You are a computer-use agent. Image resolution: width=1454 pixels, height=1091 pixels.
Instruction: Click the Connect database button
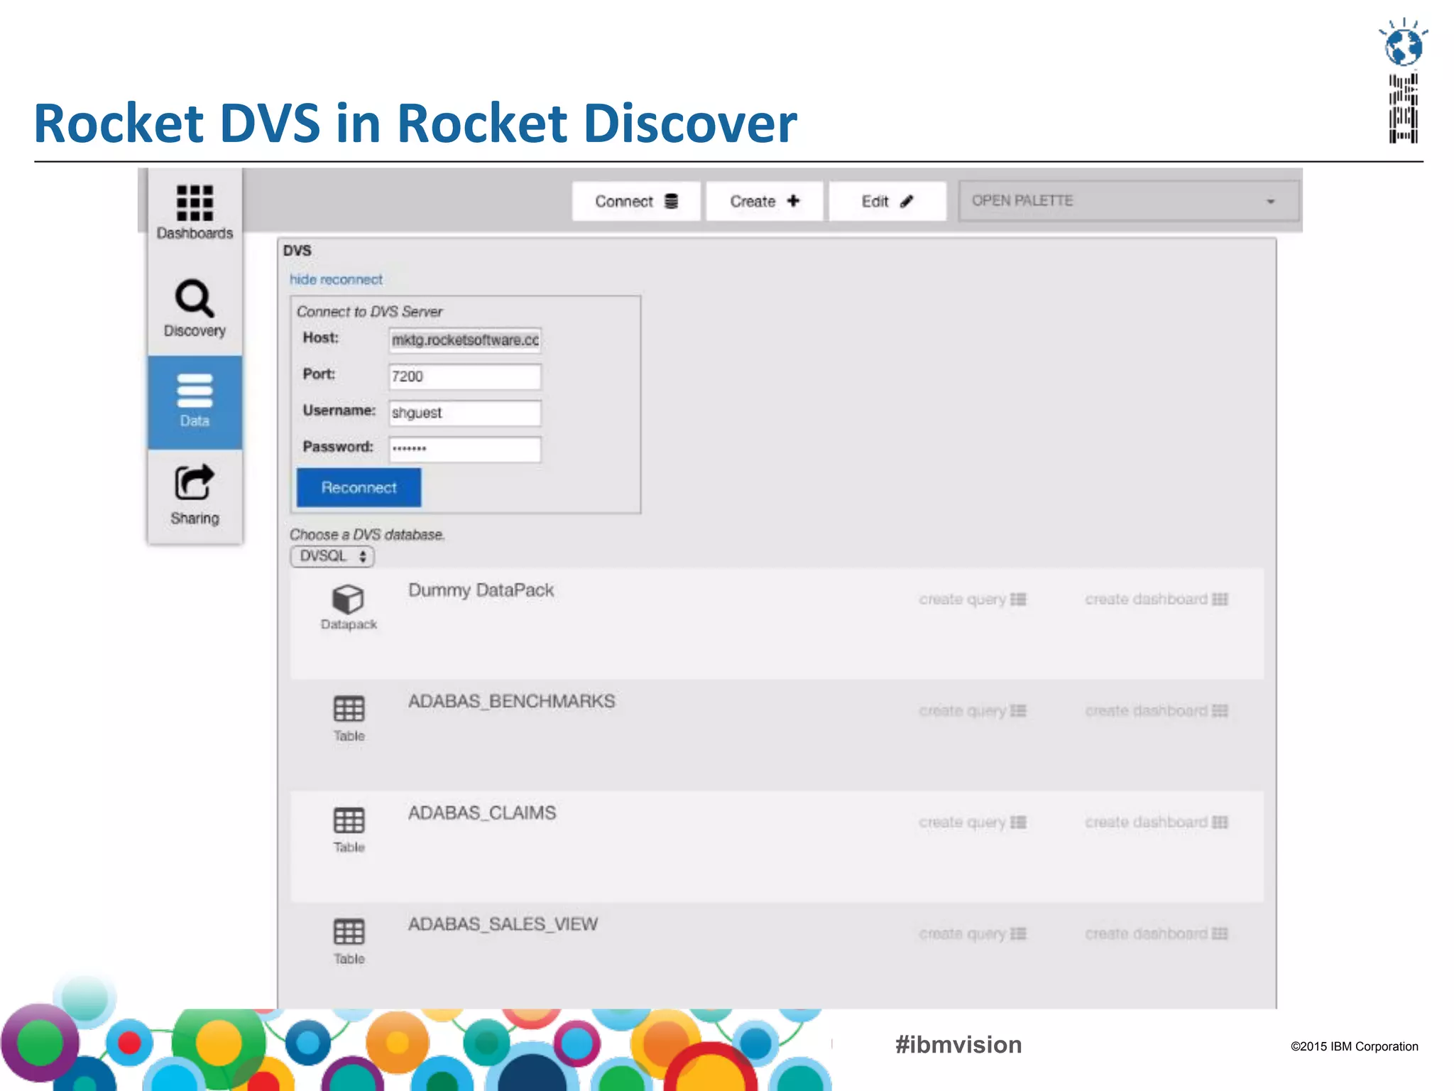click(636, 201)
